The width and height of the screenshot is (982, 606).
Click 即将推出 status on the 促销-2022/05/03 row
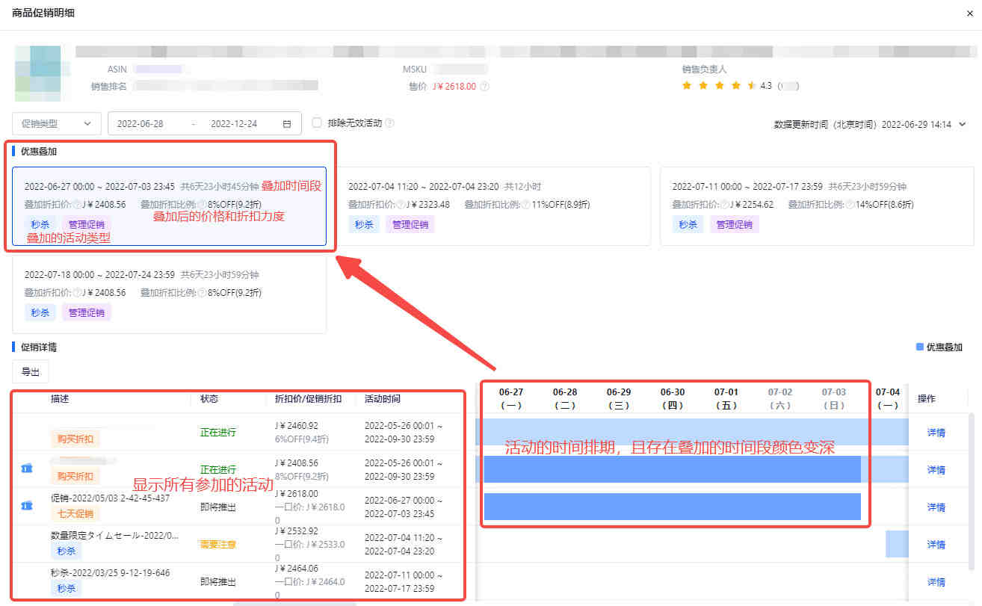(x=217, y=507)
